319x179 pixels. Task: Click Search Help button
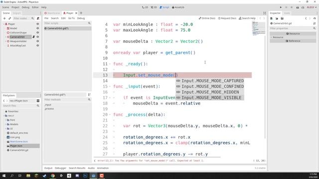(247, 18)
